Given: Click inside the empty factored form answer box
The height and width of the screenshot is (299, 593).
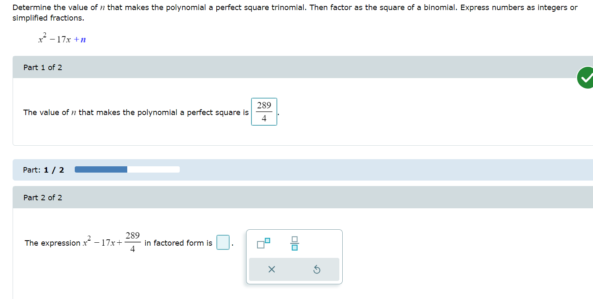Looking at the screenshot, I should (223, 243).
